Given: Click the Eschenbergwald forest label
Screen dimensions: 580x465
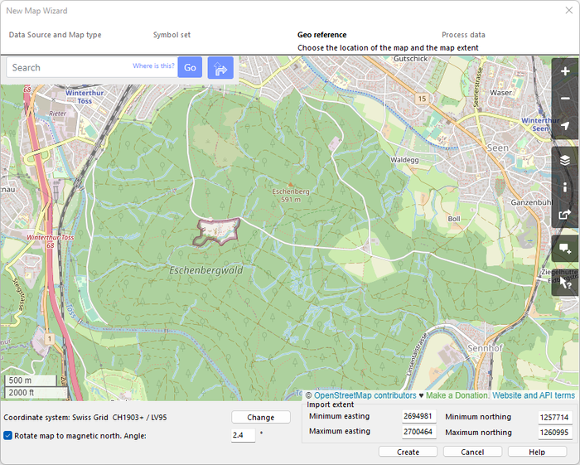Looking at the screenshot, I should click(206, 270).
